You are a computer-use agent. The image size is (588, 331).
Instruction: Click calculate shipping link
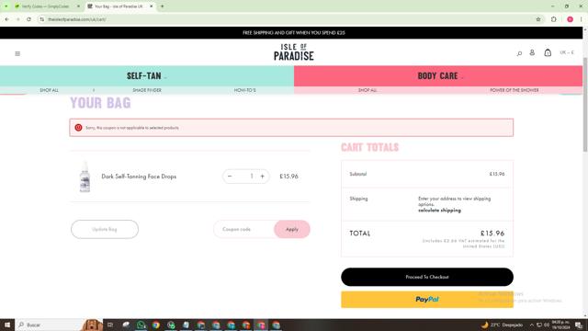click(439, 211)
